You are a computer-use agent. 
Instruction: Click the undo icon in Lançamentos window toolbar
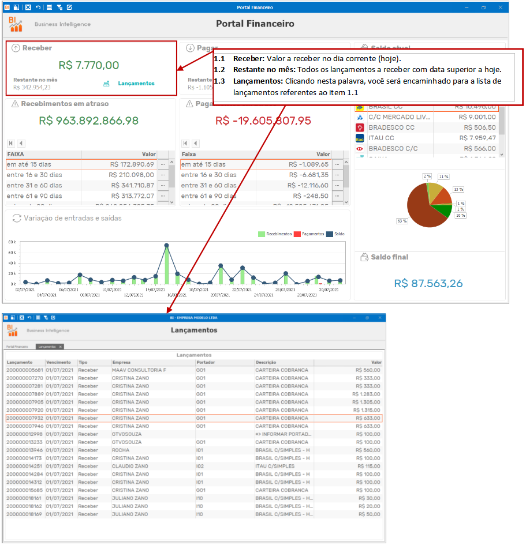tap(29, 317)
